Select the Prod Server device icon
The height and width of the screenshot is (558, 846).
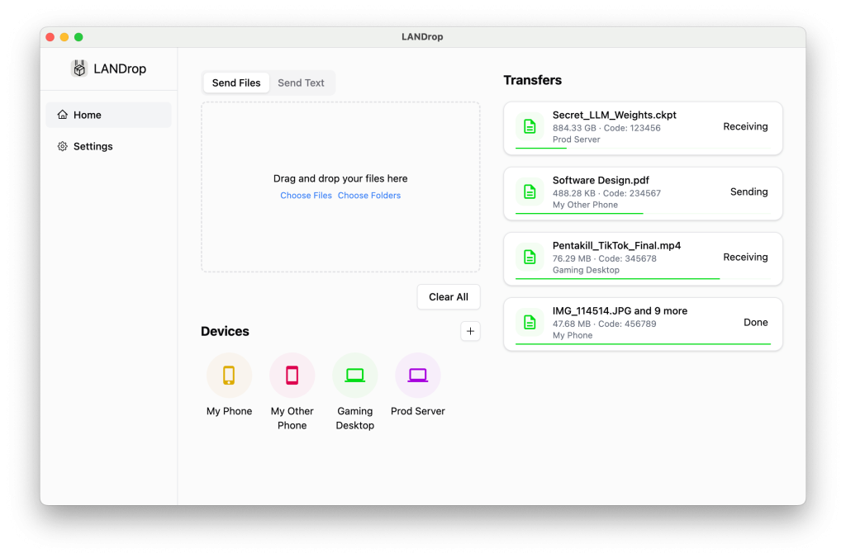tap(418, 376)
